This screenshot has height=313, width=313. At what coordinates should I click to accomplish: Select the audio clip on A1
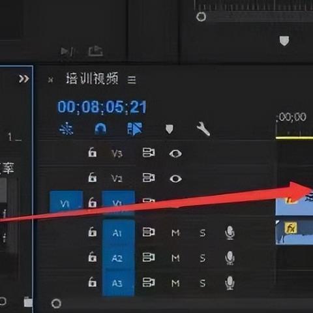(x=294, y=232)
